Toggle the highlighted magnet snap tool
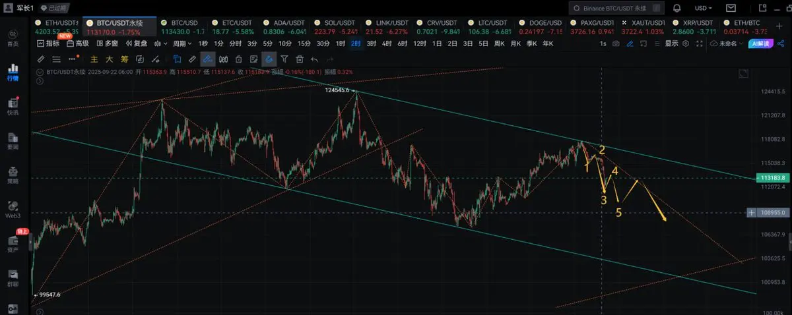792x315 pixels. tap(269, 59)
